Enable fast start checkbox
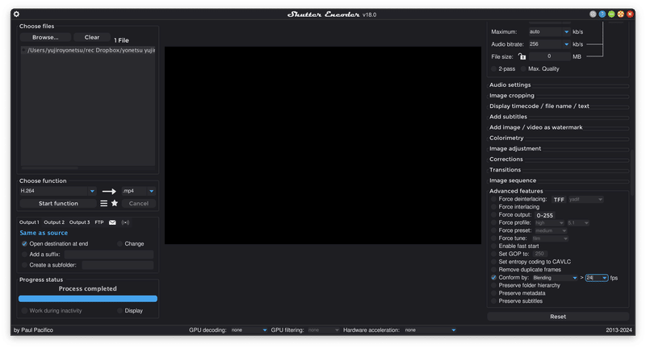Image resolution: width=646 pixels, height=348 pixels. point(493,246)
